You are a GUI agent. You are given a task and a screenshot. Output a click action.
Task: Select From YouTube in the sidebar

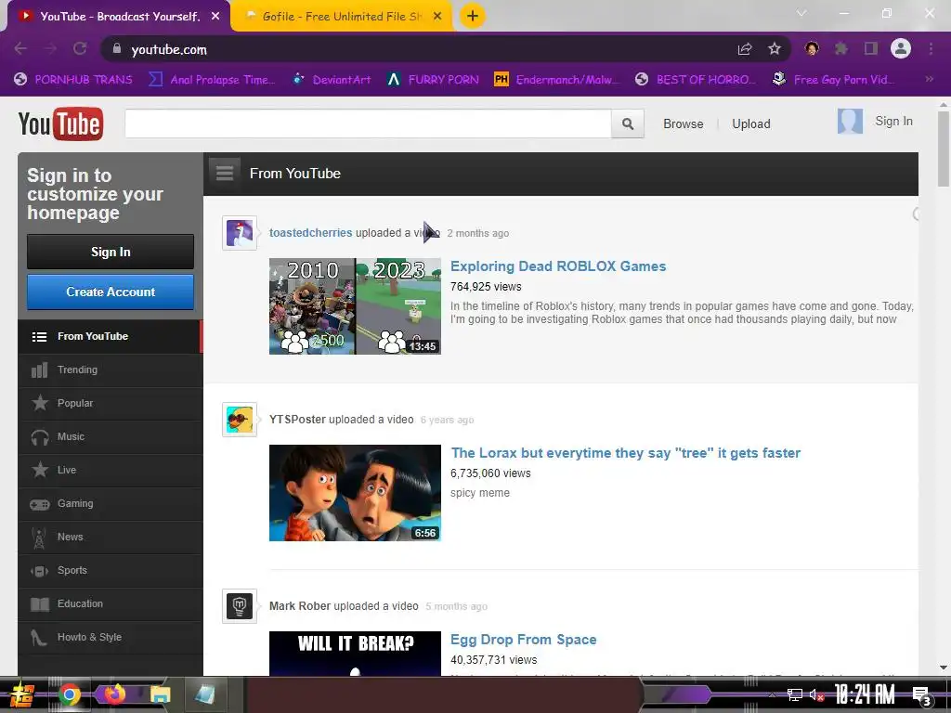coord(111,336)
